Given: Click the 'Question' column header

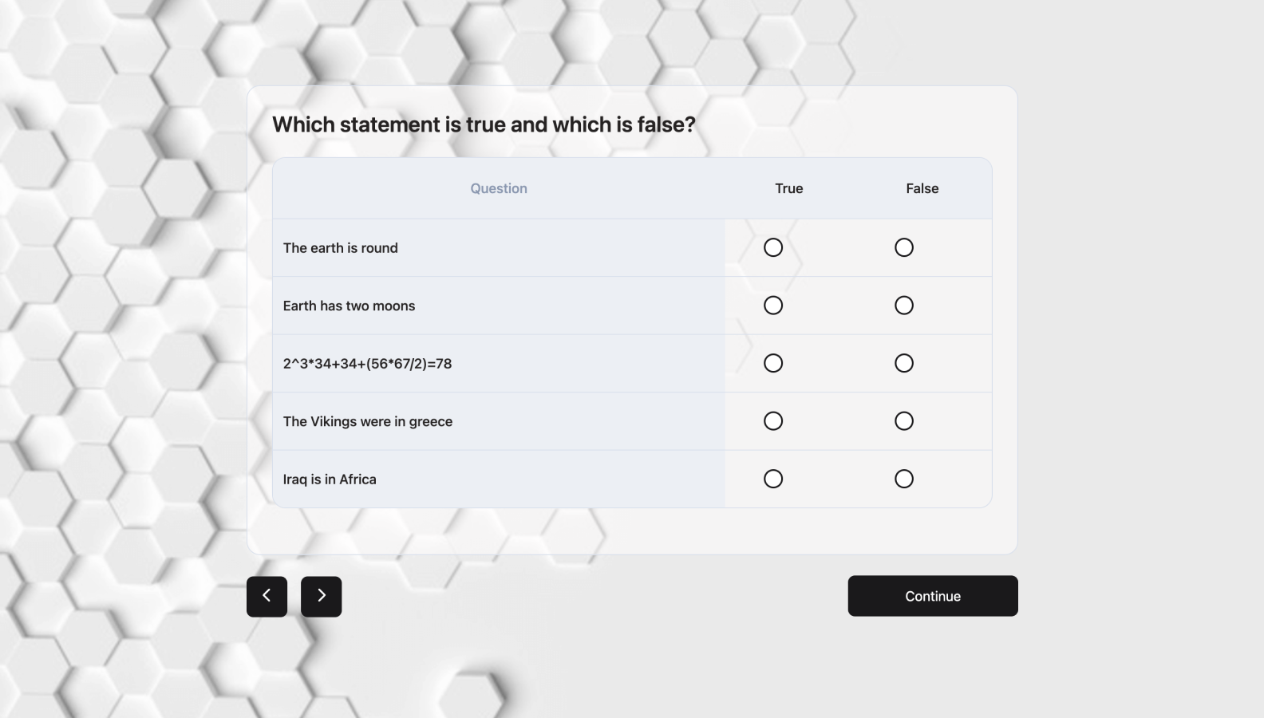Looking at the screenshot, I should 499,188.
